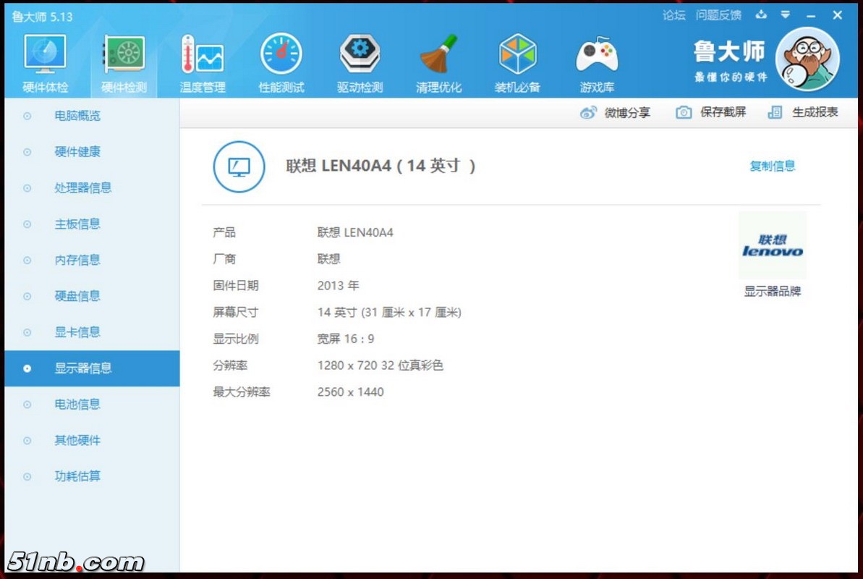Expand the title bar dropdown menu arrow

(786, 15)
